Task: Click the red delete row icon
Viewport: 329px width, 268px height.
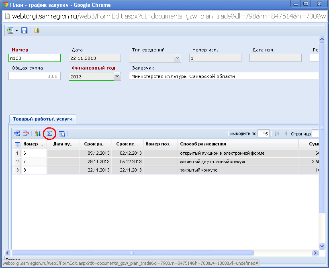Action: pyautogui.click(x=25, y=133)
